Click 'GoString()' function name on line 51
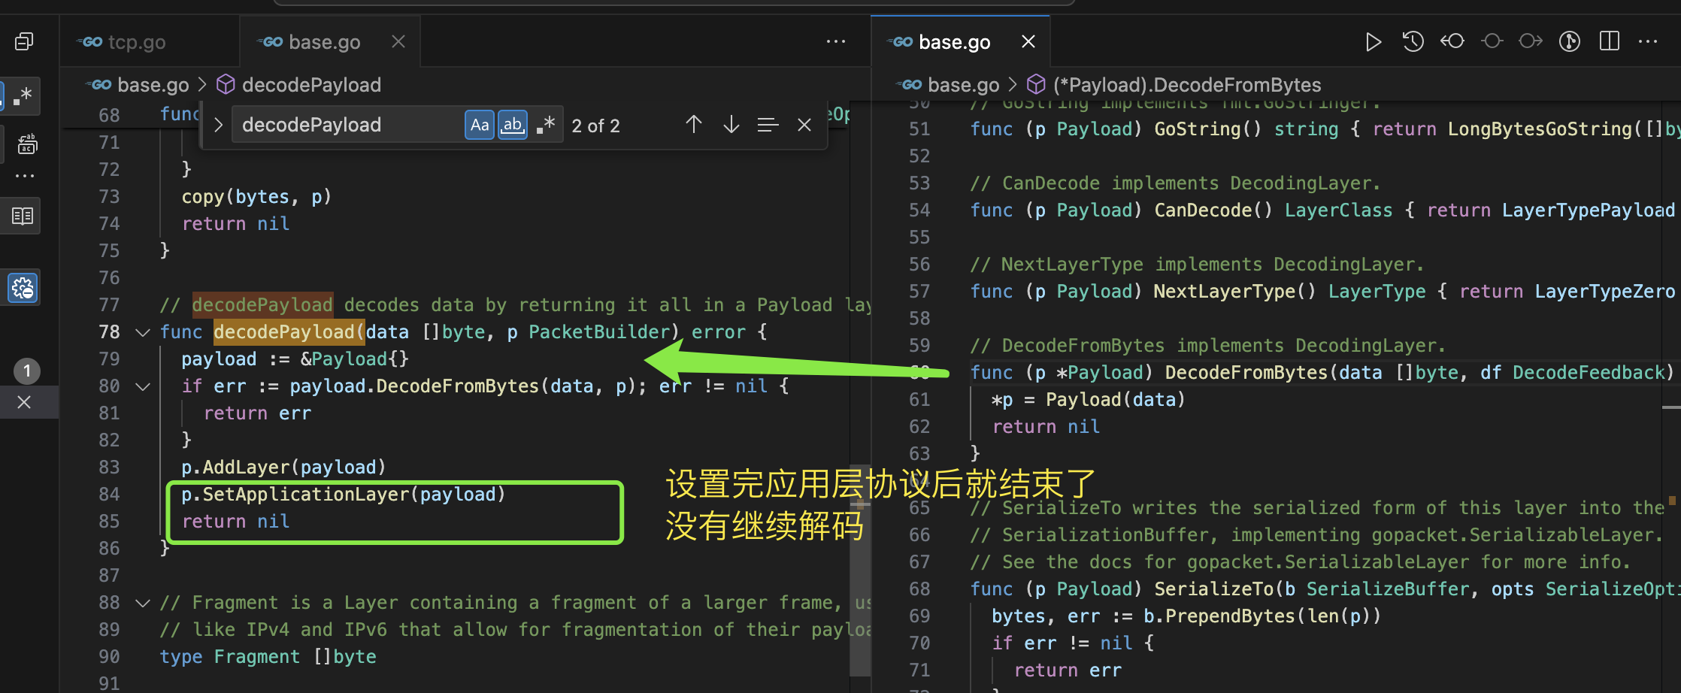This screenshot has height=693, width=1681. [1208, 129]
